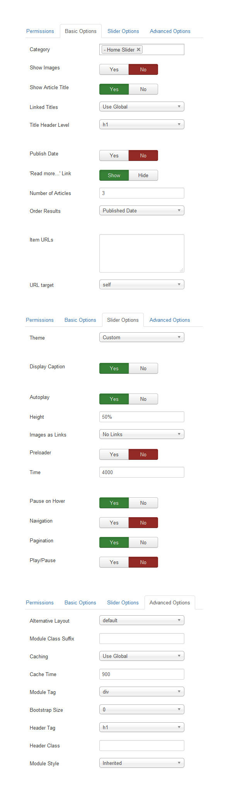Viewport: 228px width, 787px height.
Task: Enable Navigation with Yes
Action: 114,523
